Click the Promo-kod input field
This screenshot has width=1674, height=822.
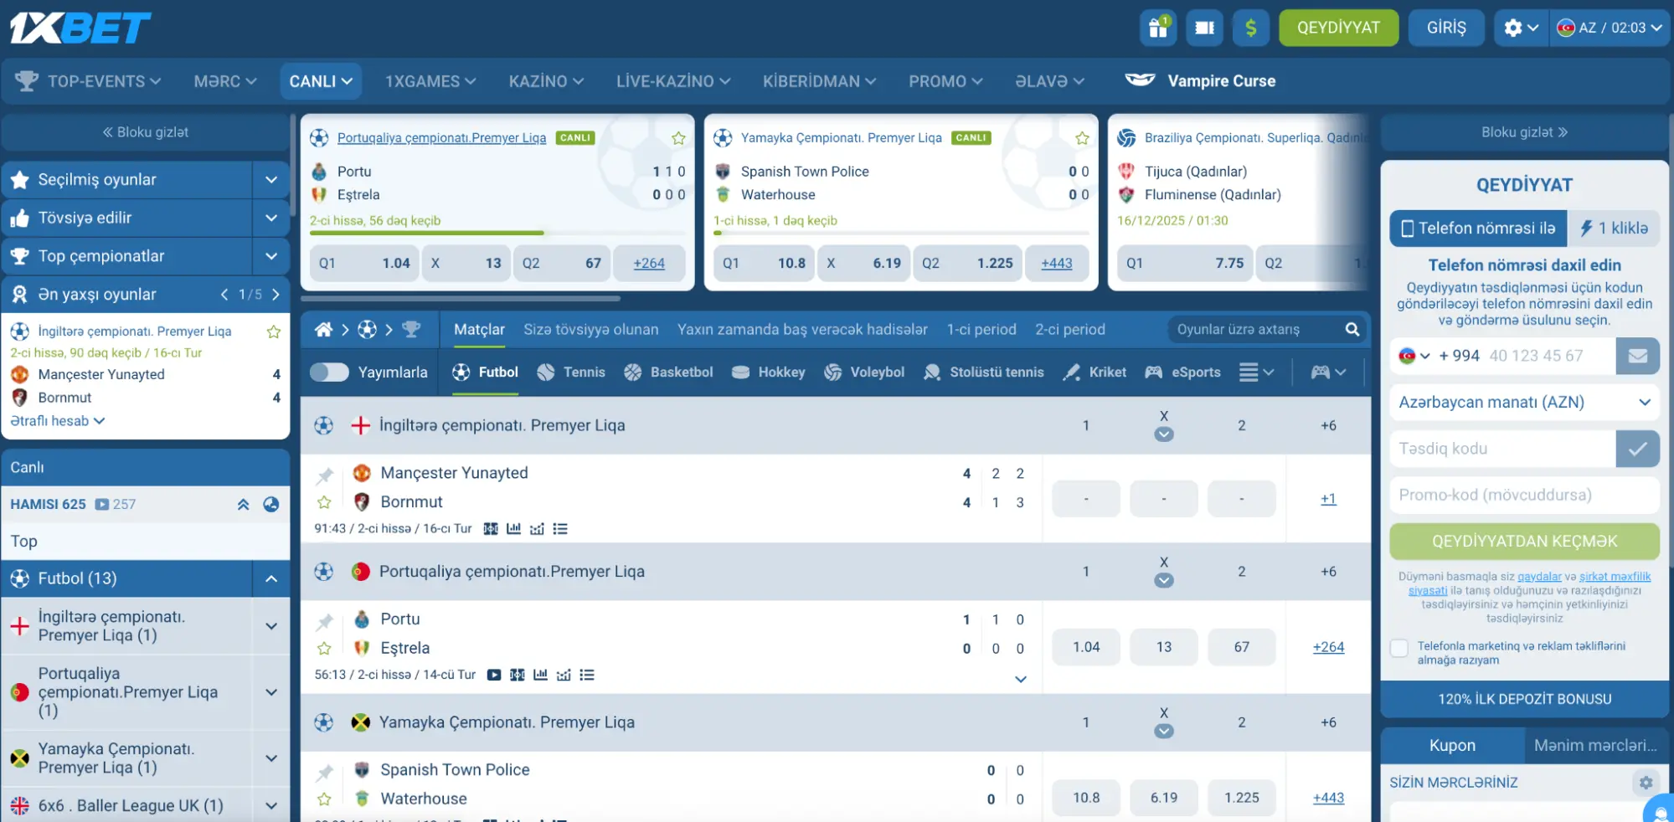tap(1524, 496)
